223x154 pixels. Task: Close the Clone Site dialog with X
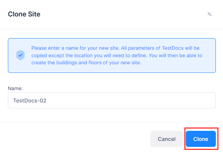point(209,14)
